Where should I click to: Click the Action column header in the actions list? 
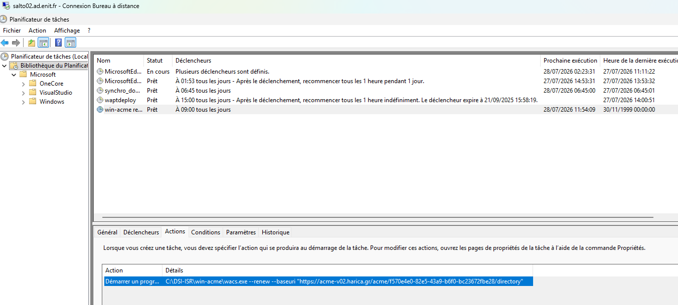[x=132, y=270]
